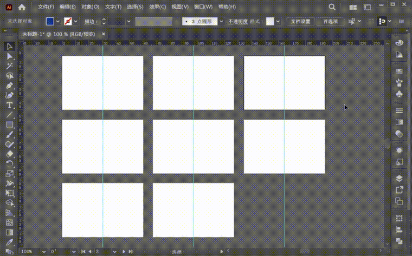412x256 pixels.
Task: Open the 编辑(E) menu
Action: [x=68, y=7]
